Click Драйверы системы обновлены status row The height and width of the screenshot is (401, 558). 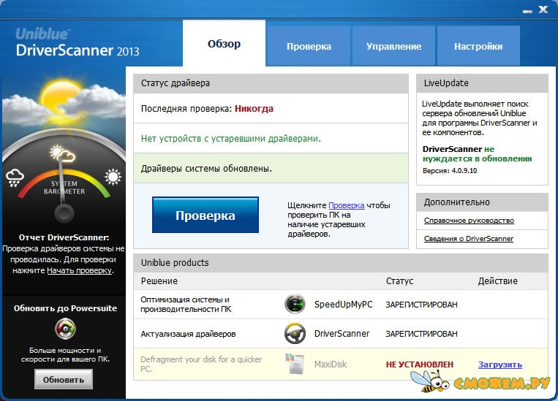coord(271,168)
